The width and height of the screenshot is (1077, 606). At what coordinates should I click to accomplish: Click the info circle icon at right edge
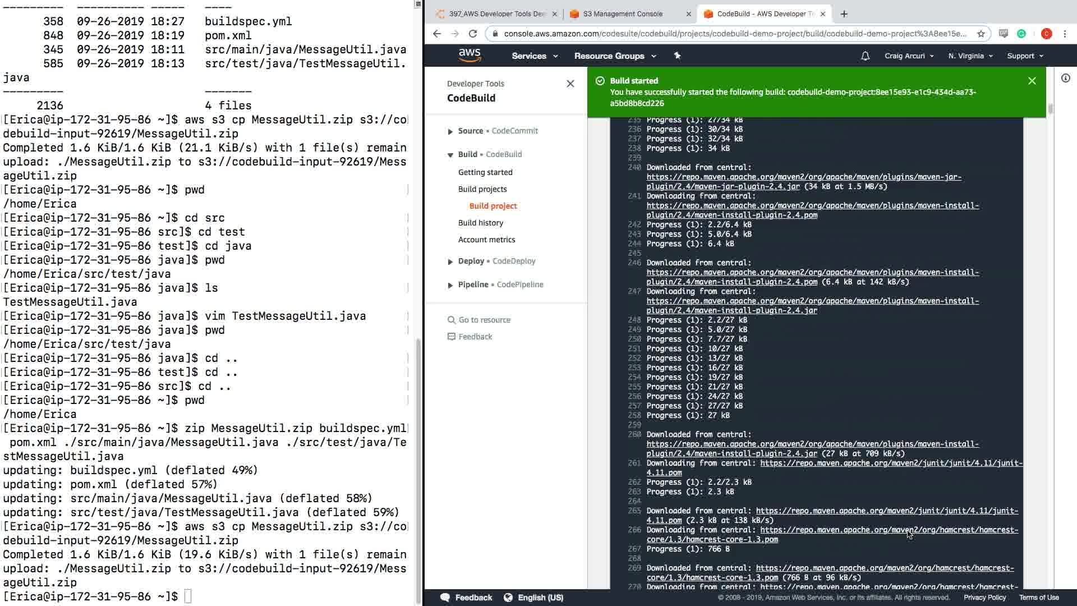click(x=1065, y=79)
